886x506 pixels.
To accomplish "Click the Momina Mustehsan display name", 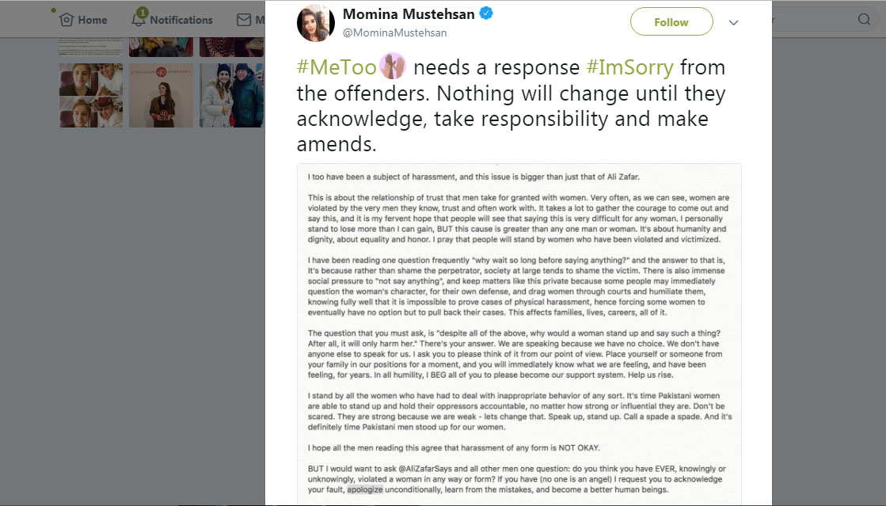I will pyautogui.click(x=409, y=14).
